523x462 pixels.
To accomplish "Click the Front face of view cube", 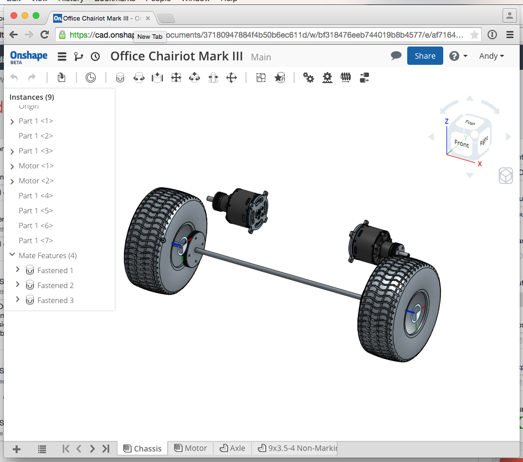I will point(462,143).
